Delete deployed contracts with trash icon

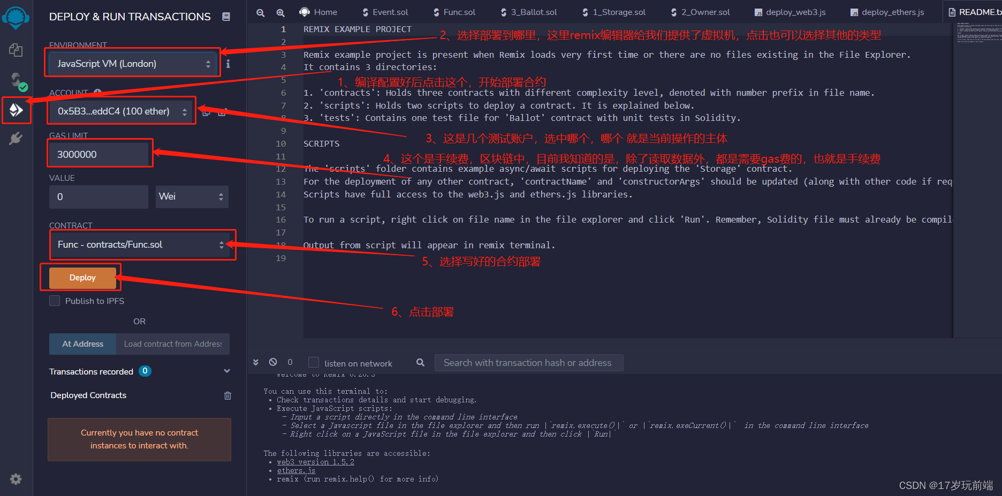pos(227,395)
